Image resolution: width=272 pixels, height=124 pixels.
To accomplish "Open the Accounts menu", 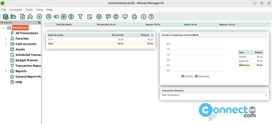I will point(16,10).
